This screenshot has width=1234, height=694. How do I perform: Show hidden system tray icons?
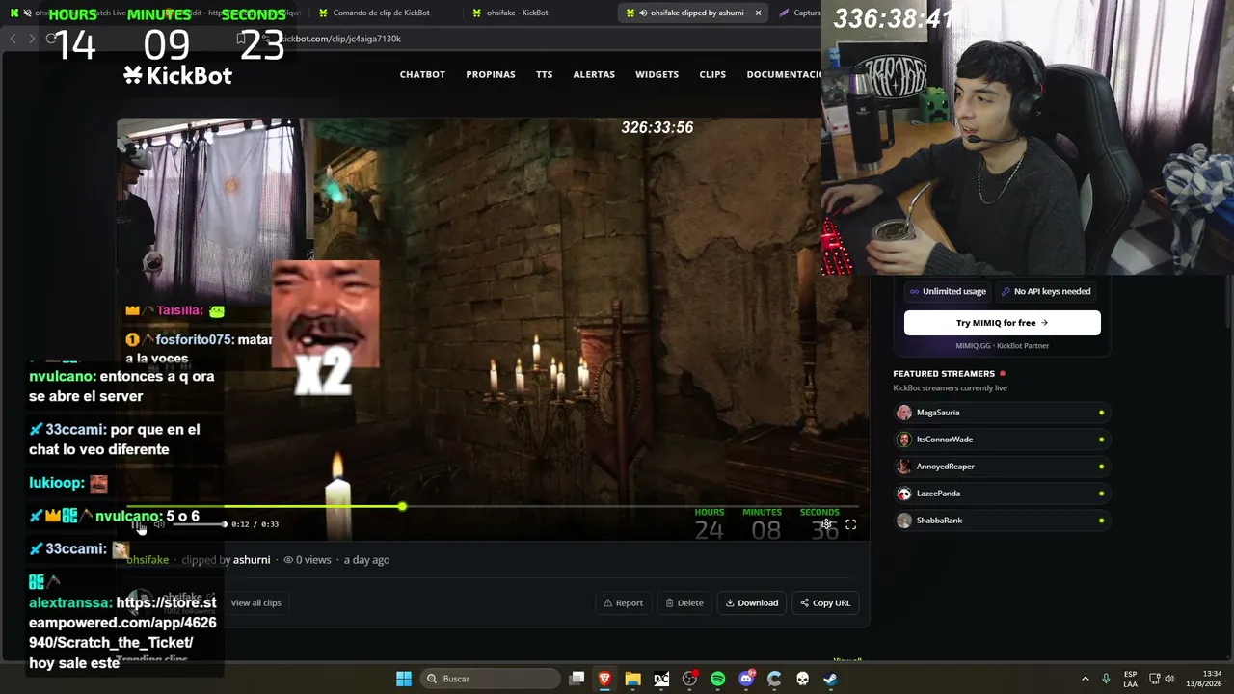(x=1085, y=679)
